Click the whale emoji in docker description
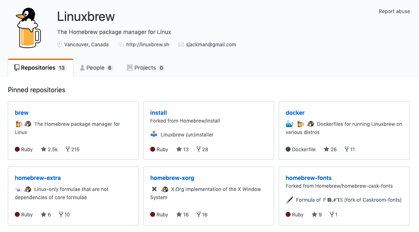The height and width of the screenshot is (232, 419). (289, 124)
